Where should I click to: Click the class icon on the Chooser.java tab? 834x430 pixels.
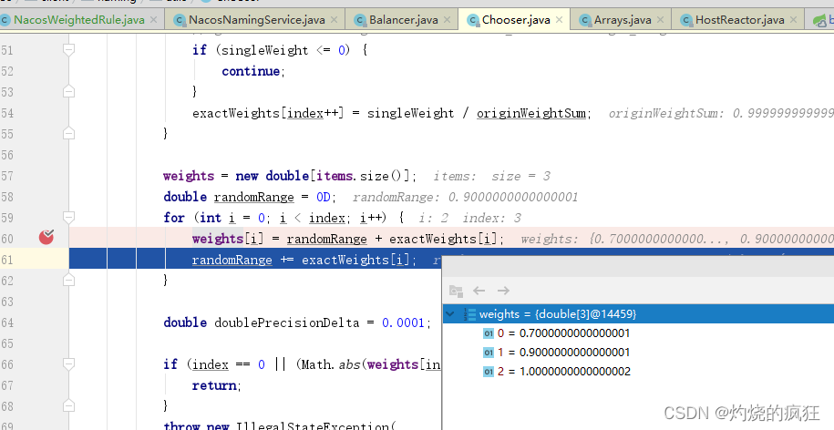click(472, 20)
